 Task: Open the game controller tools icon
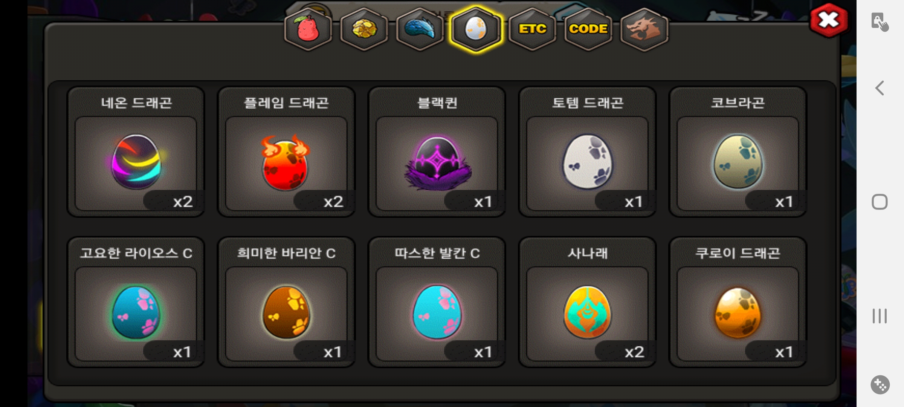tap(880, 385)
